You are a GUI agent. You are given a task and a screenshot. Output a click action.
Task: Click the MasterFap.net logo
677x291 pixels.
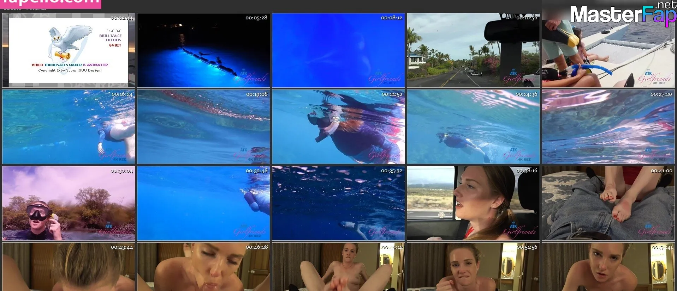pos(623,14)
